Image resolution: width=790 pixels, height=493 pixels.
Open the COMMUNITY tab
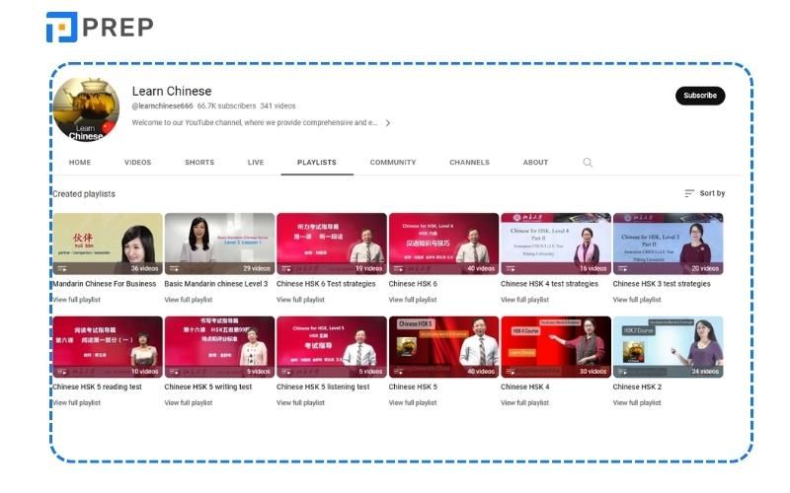pos(393,163)
